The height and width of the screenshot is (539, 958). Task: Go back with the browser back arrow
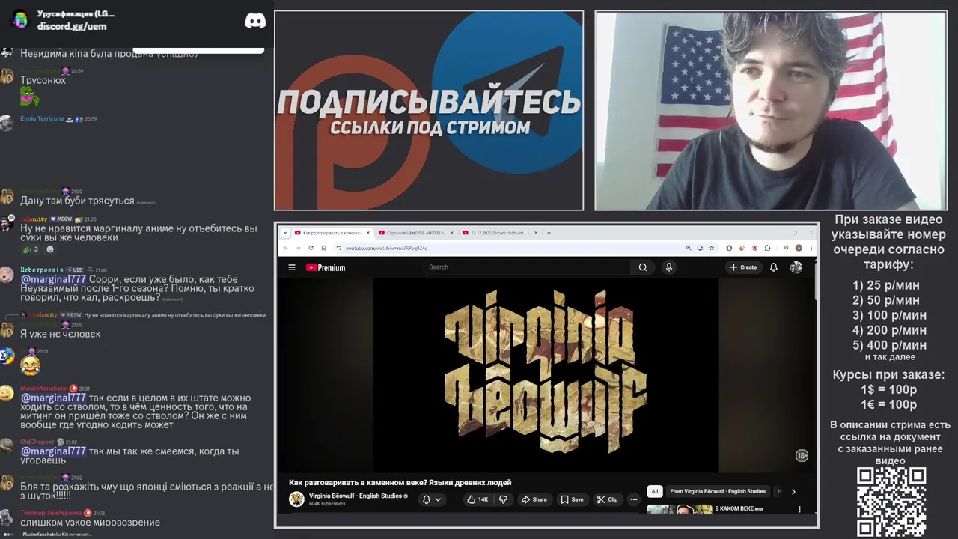click(x=286, y=248)
